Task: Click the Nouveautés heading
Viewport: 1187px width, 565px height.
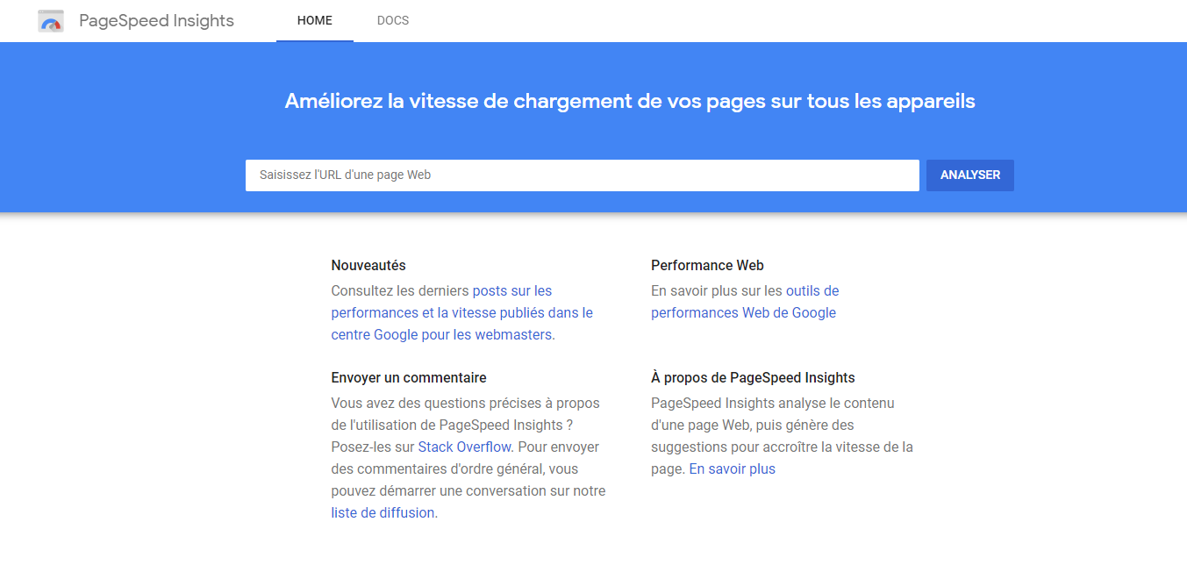Action: point(368,265)
